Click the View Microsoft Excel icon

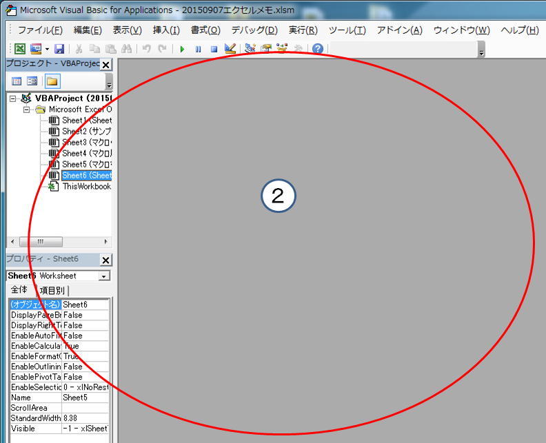point(20,49)
